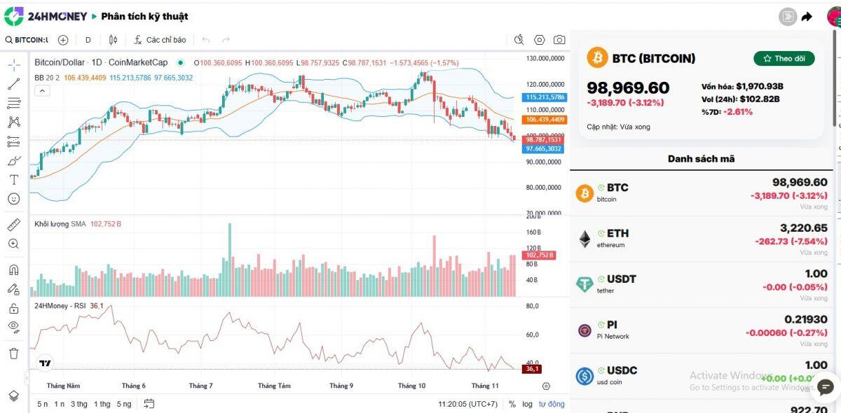This screenshot has width=841, height=413.
Task: Toggle stay-in-drawing-mode pencil lock
Action: pyautogui.click(x=13, y=288)
